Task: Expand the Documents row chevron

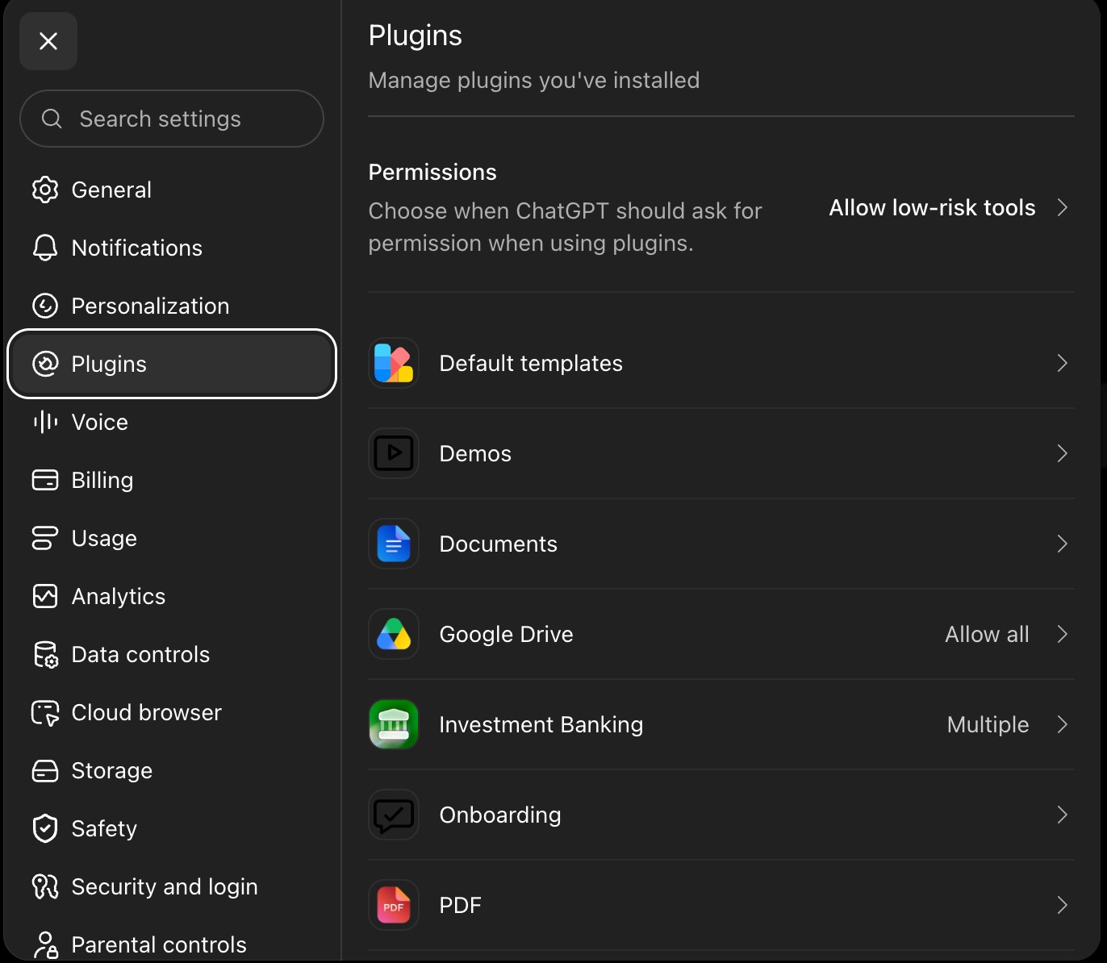Action: pos(1063,544)
